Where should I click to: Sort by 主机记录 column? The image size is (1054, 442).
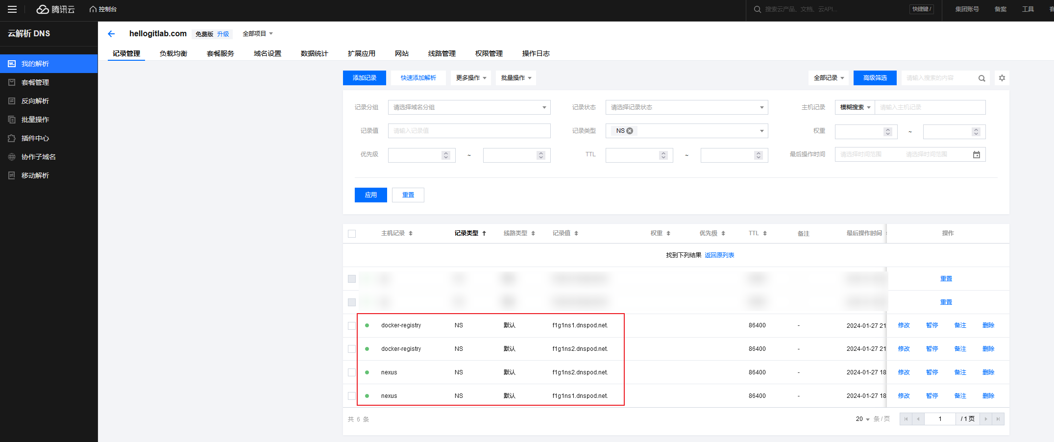tap(411, 233)
